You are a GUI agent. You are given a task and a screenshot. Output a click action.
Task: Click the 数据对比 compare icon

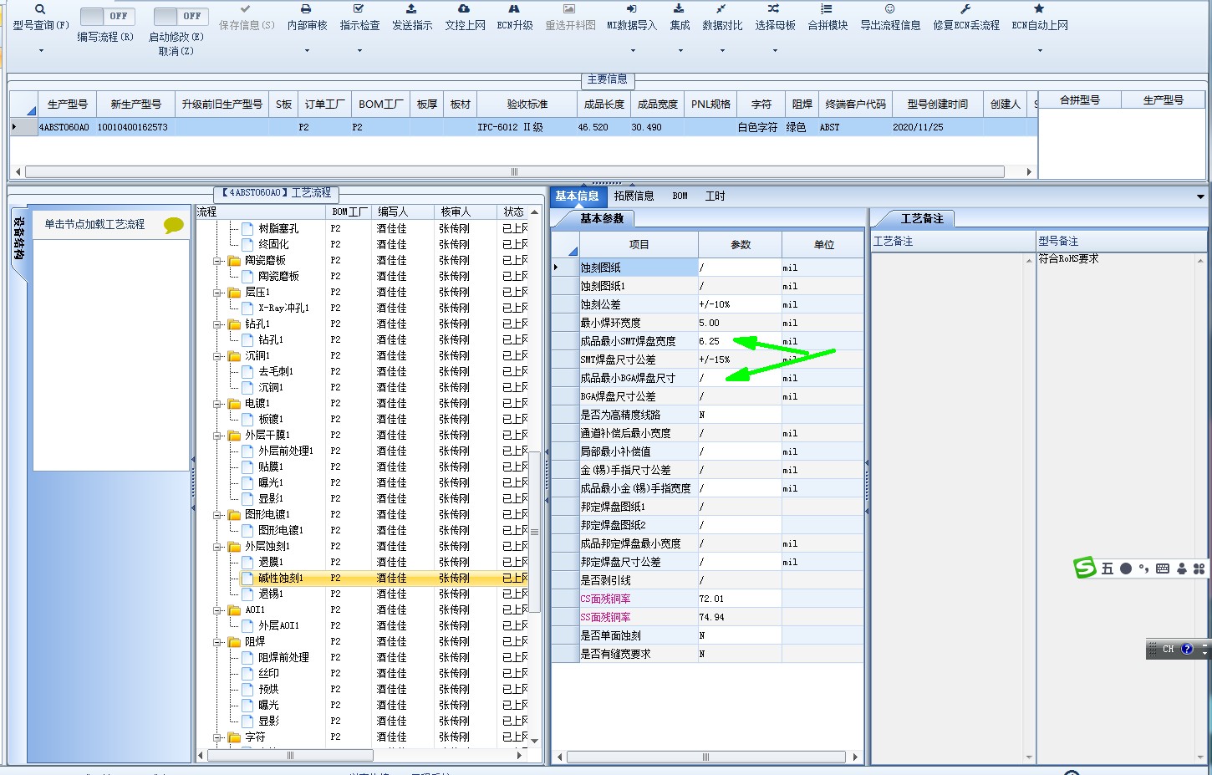pyautogui.click(x=722, y=9)
